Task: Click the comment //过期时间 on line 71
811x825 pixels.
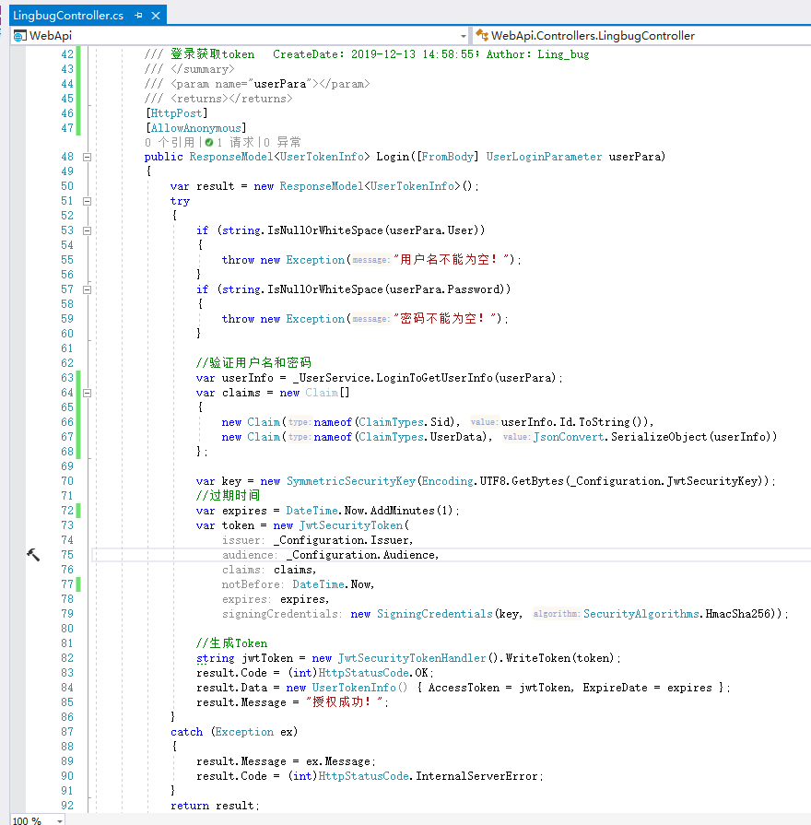Action: (228, 495)
